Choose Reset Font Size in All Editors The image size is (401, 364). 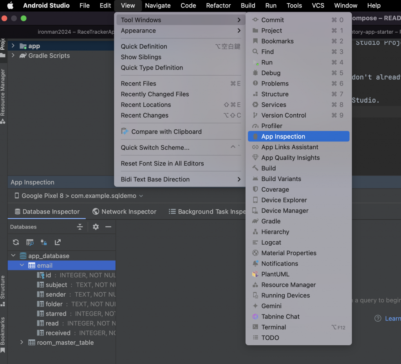click(x=181, y=163)
